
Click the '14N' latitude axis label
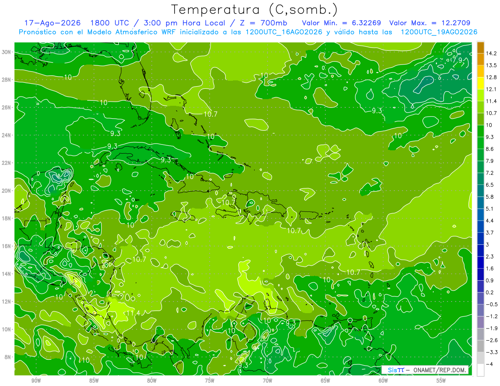click(7, 274)
